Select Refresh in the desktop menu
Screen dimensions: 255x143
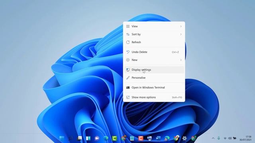coord(154,42)
